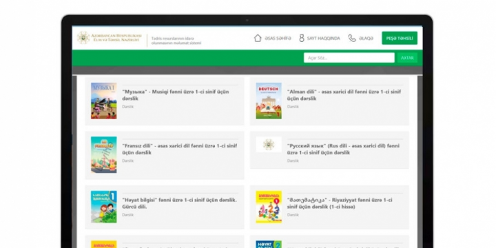
Task: Open "Fransız dili" textbook title link
Action: click(179, 149)
